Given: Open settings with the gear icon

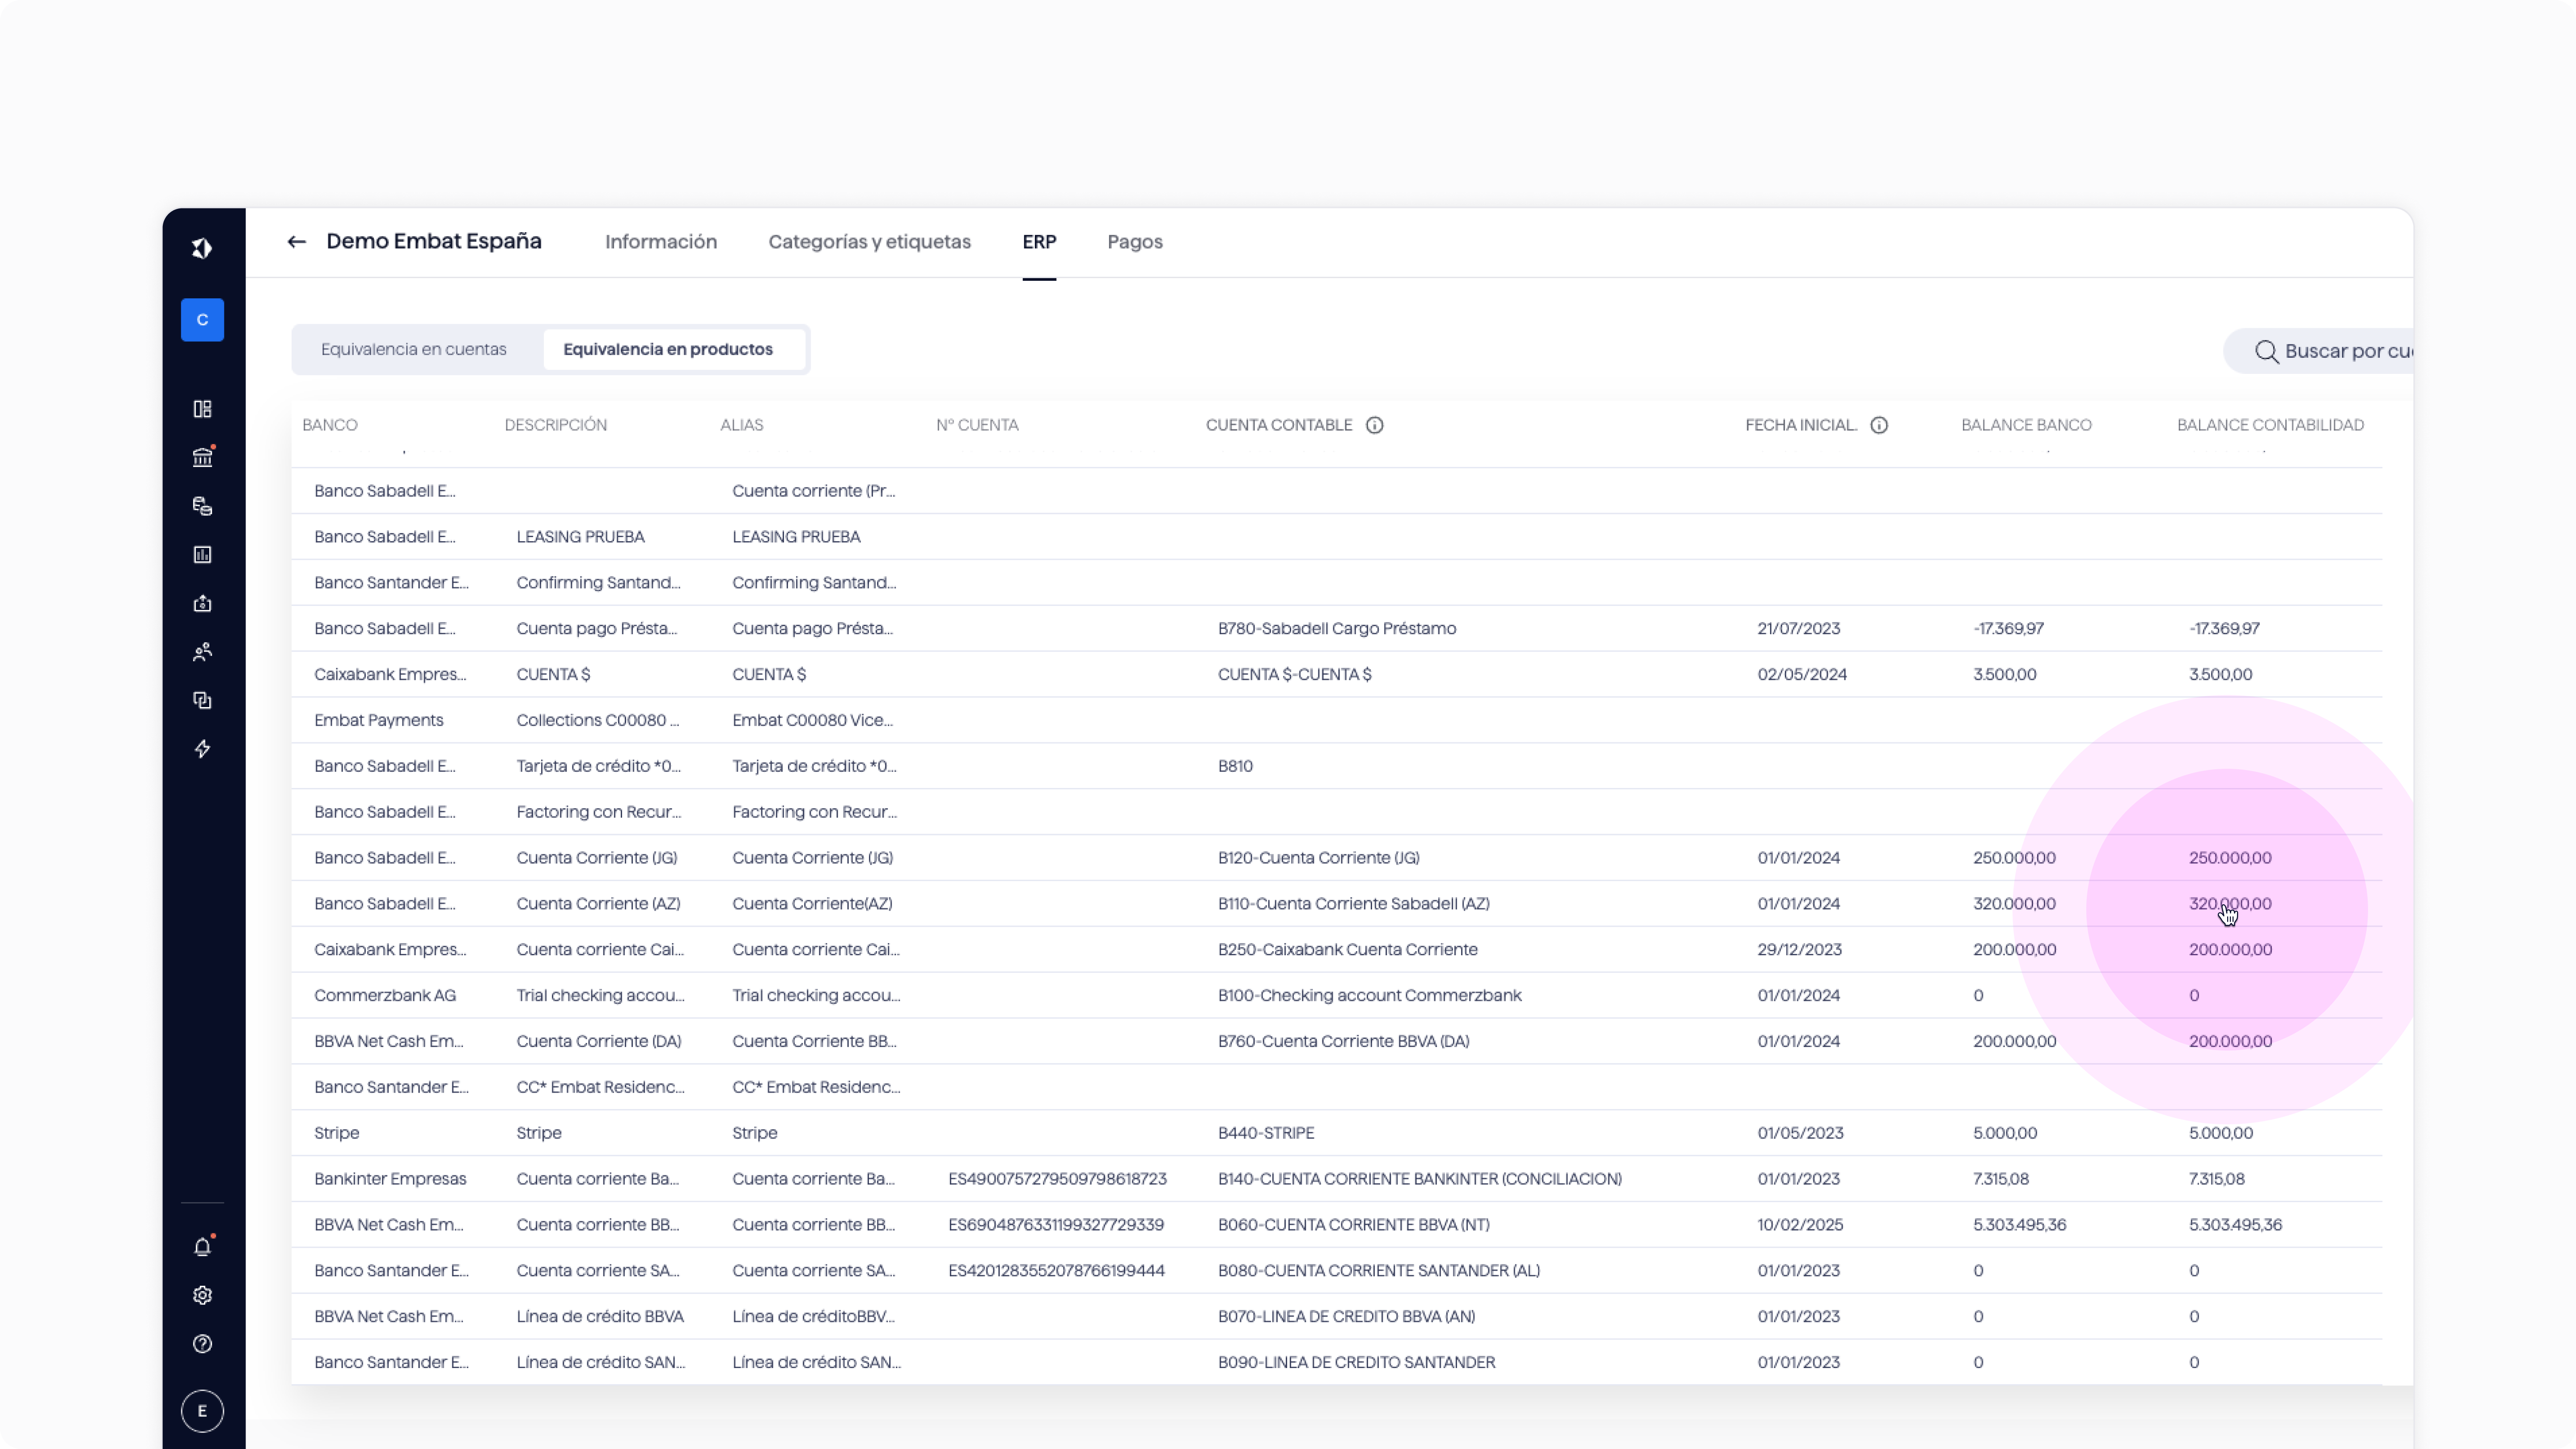Looking at the screenshot, I should coord(202,1294).
